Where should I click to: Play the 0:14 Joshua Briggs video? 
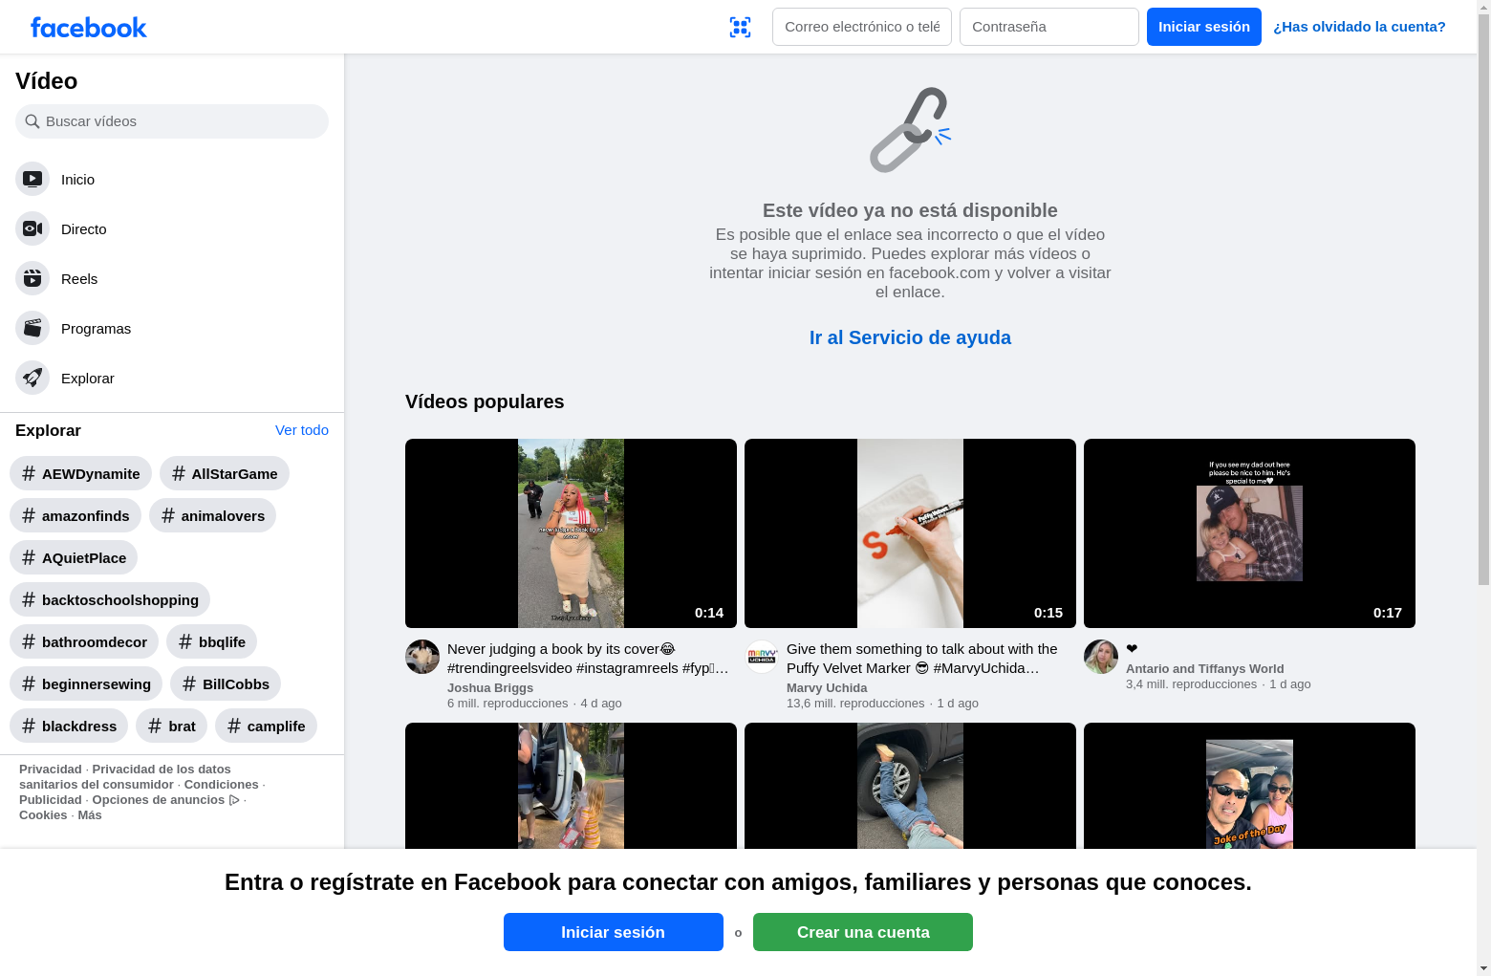[571, 533]
